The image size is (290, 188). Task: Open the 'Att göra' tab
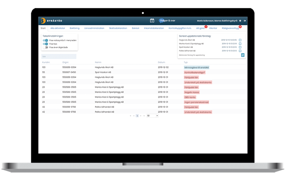[200, 28]
